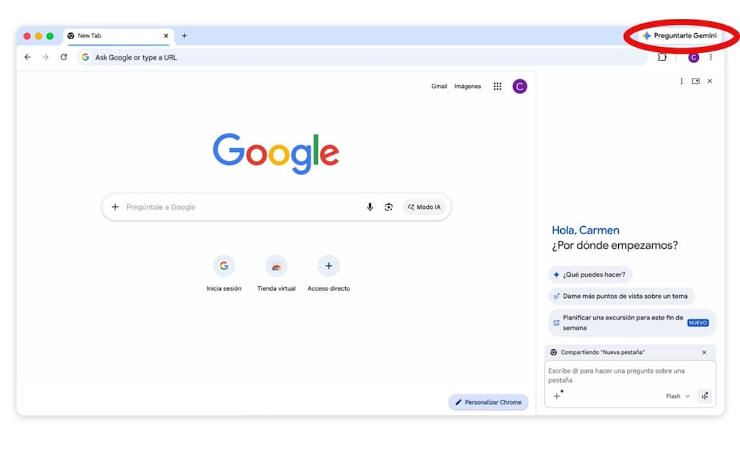This screenshot has height=455, width=740.
Task: Start Gemini Live voice icon
Action: (x=705, y=396)
